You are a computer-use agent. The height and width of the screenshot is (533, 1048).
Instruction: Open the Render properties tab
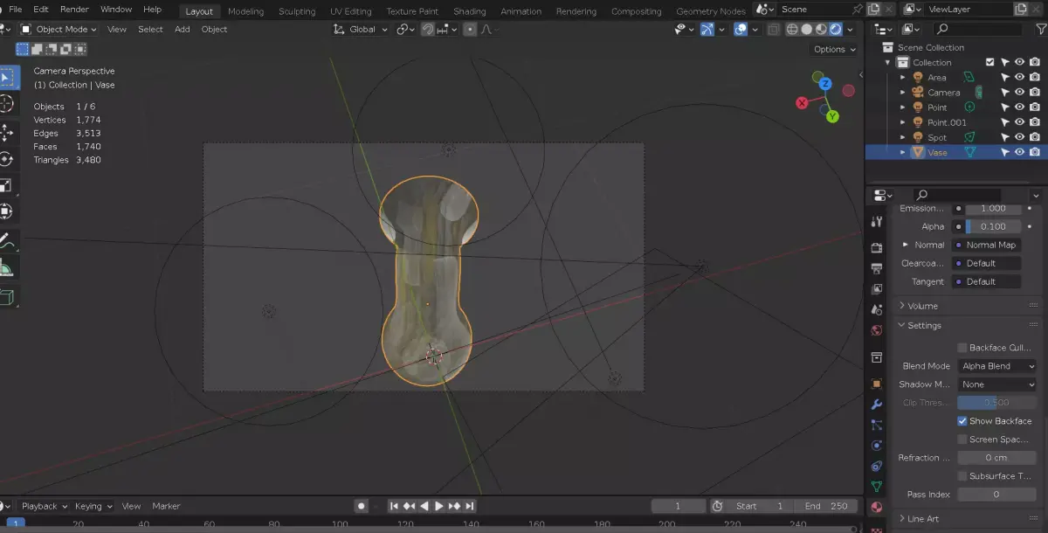[877, 247]
